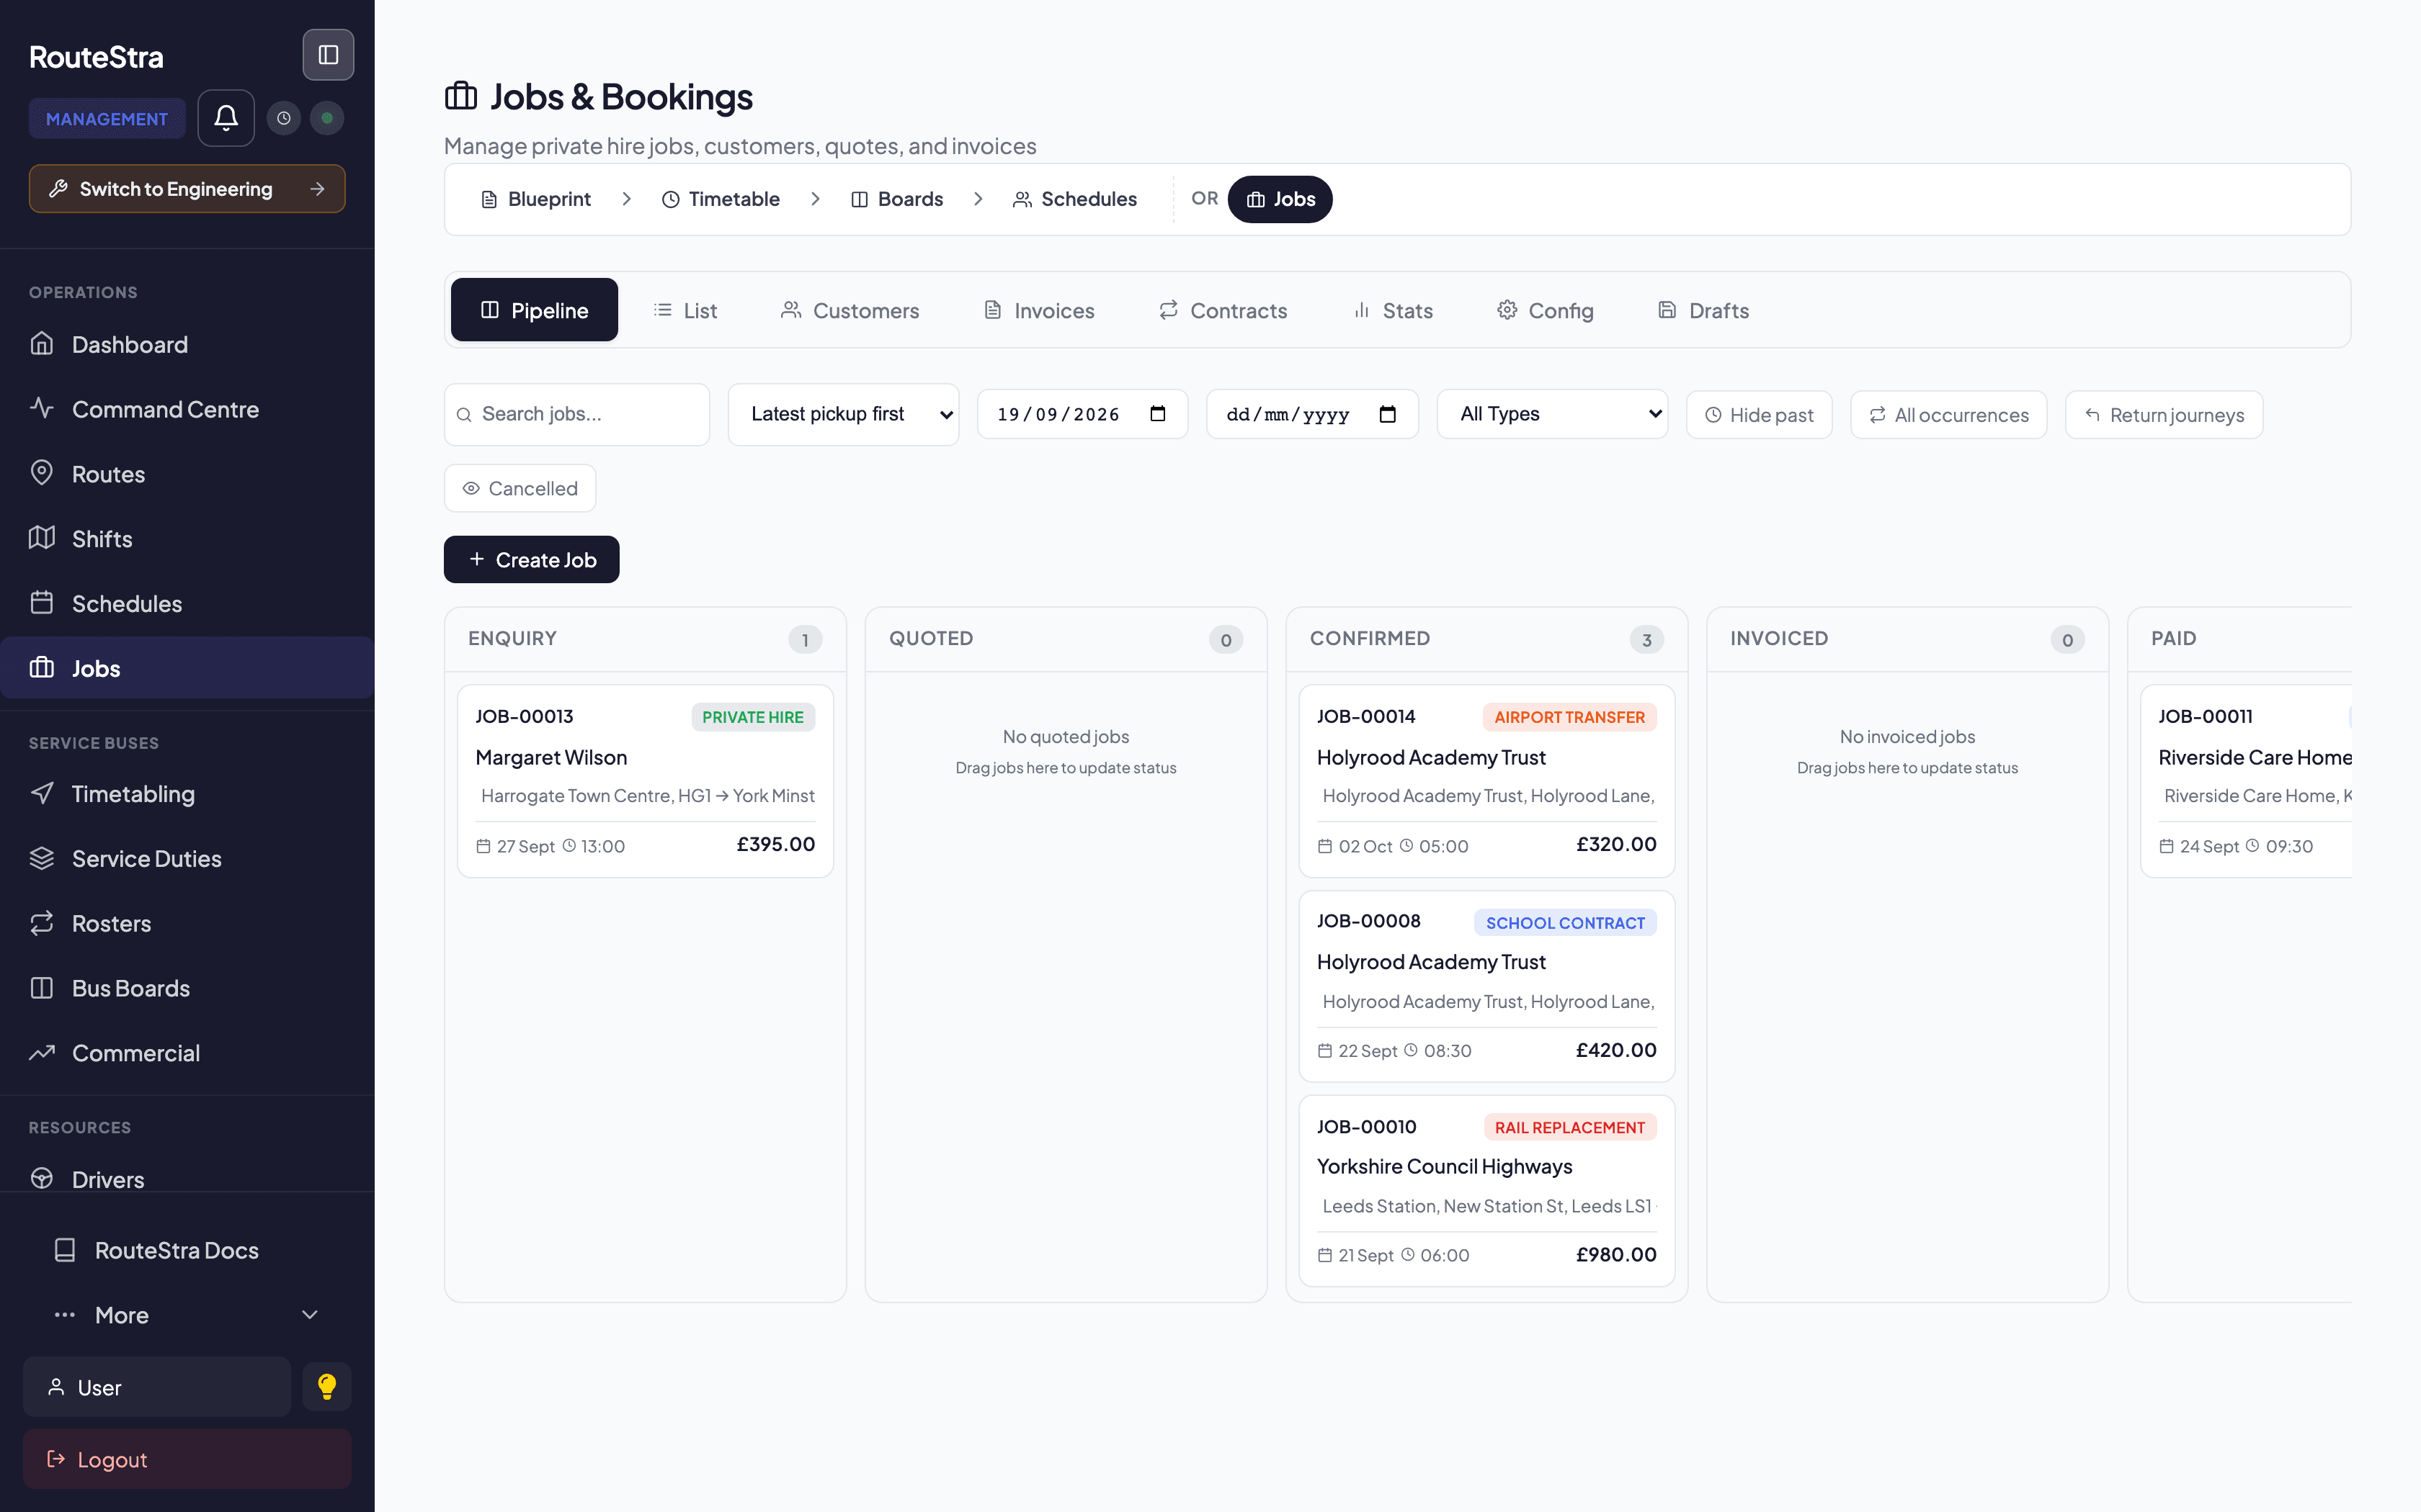Collapse sidebar using panel icon
This screenshot has width=2421, height=1512.
coord(328,55)
